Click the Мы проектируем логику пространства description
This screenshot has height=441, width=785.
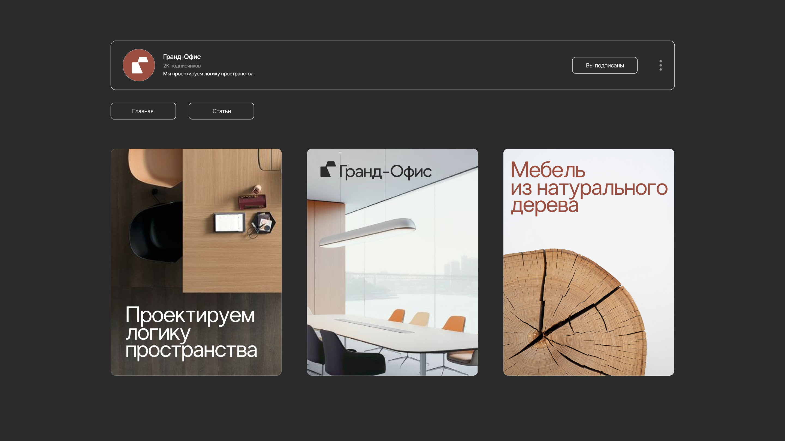click(x=208, y=74)
